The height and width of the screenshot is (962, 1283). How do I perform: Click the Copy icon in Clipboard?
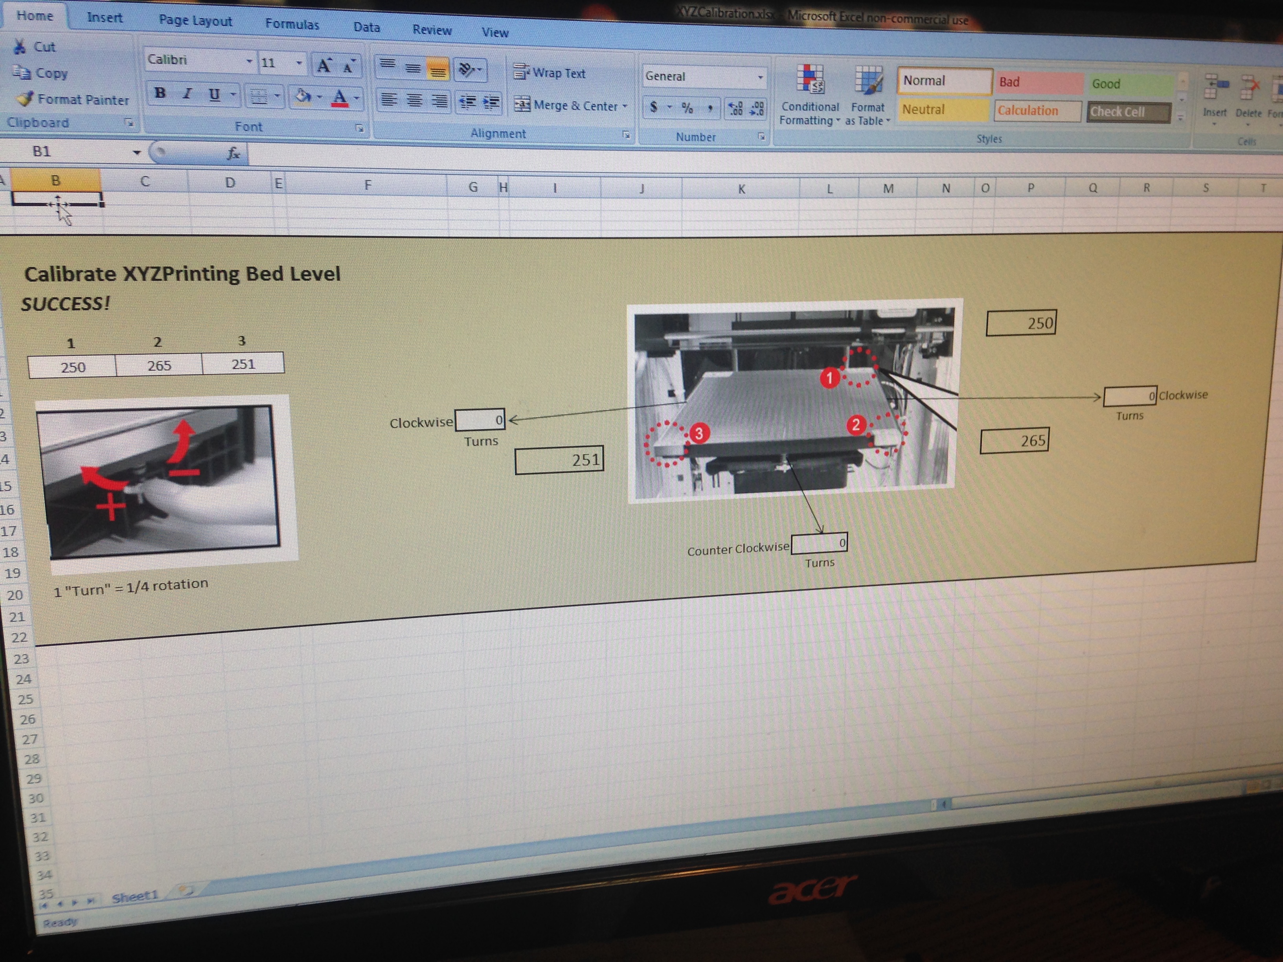(22, 72)
